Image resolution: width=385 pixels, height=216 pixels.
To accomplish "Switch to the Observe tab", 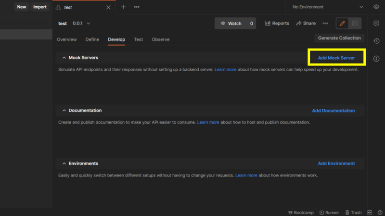I will (161, 39).
